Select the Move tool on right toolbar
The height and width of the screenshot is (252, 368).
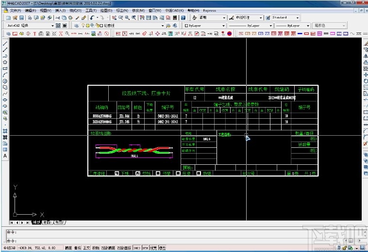pos(366,75)
